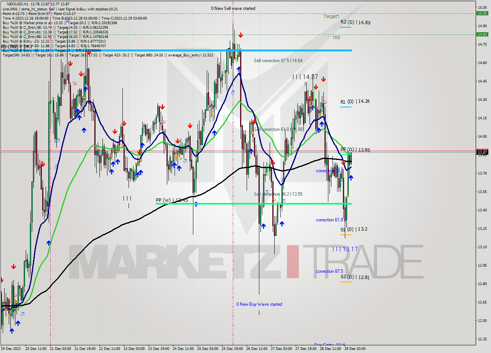Click the 13.25 price axis value
The image size is (491, 353).
pos(482,228)
